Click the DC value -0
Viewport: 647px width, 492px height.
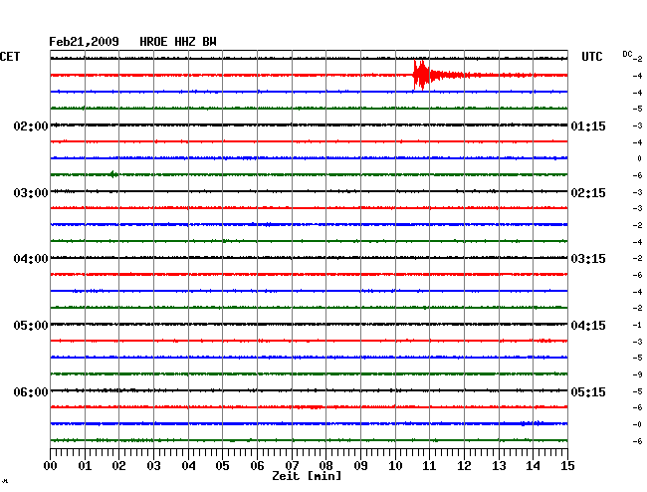[637, 424]
